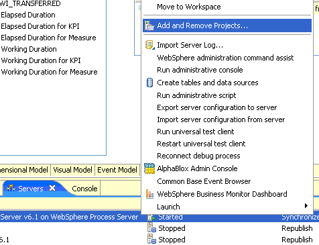The image size is (319, 245).
Task: Click the second Stopped server status icon
Action: point(151,239)
